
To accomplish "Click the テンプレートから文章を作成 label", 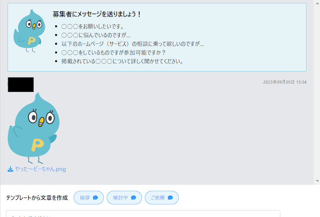I will pos(37,197).
